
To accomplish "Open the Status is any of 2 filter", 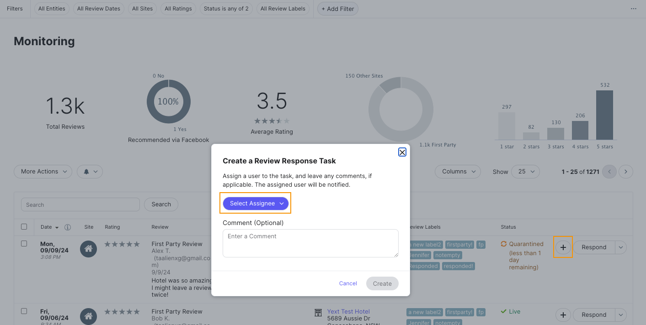I will (x=226, y=8).
